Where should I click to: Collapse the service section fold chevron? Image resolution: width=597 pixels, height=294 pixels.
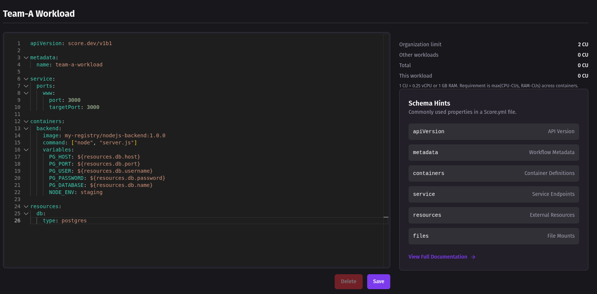point(26,79)
